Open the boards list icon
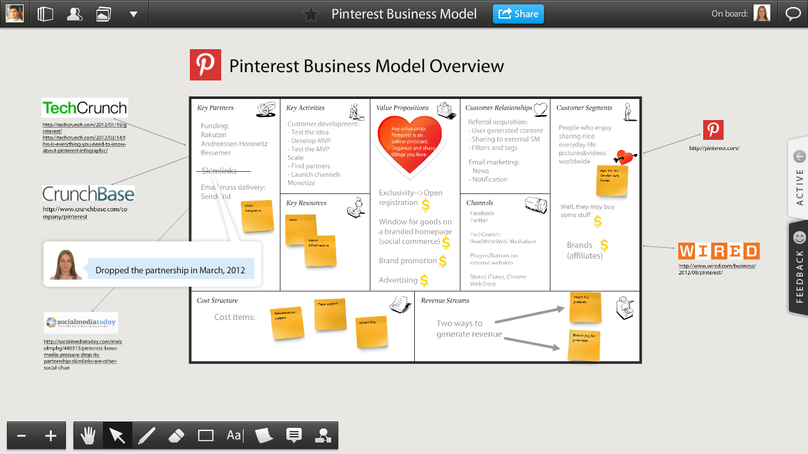This screenshot has width=808, height=454. [x=45, y=14]
